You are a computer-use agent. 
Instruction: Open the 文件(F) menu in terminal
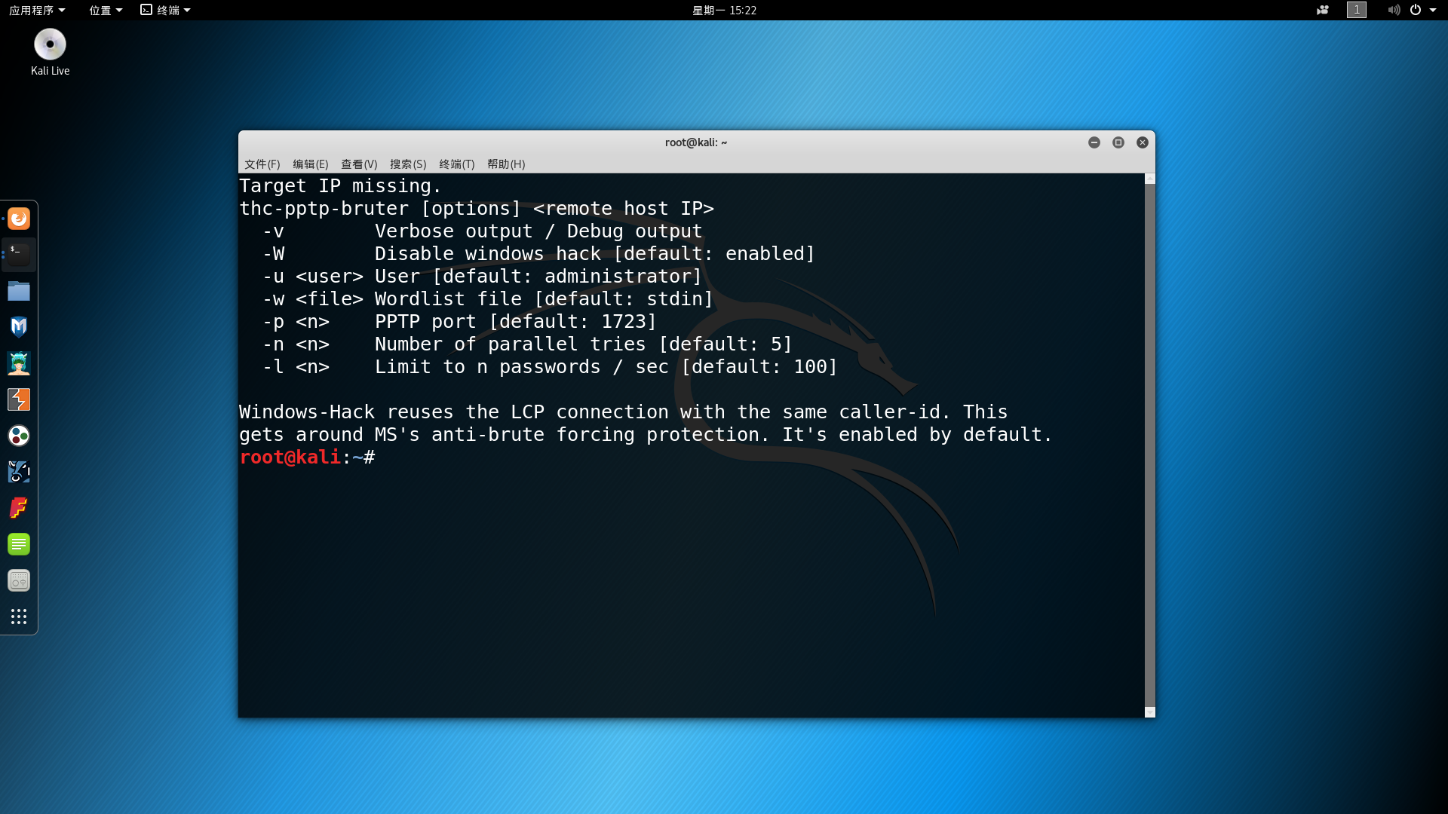(x=262, y=164)
